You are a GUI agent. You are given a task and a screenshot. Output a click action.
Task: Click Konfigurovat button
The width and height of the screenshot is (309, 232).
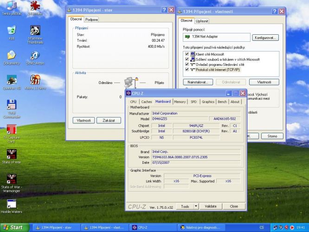click(265, 38)
